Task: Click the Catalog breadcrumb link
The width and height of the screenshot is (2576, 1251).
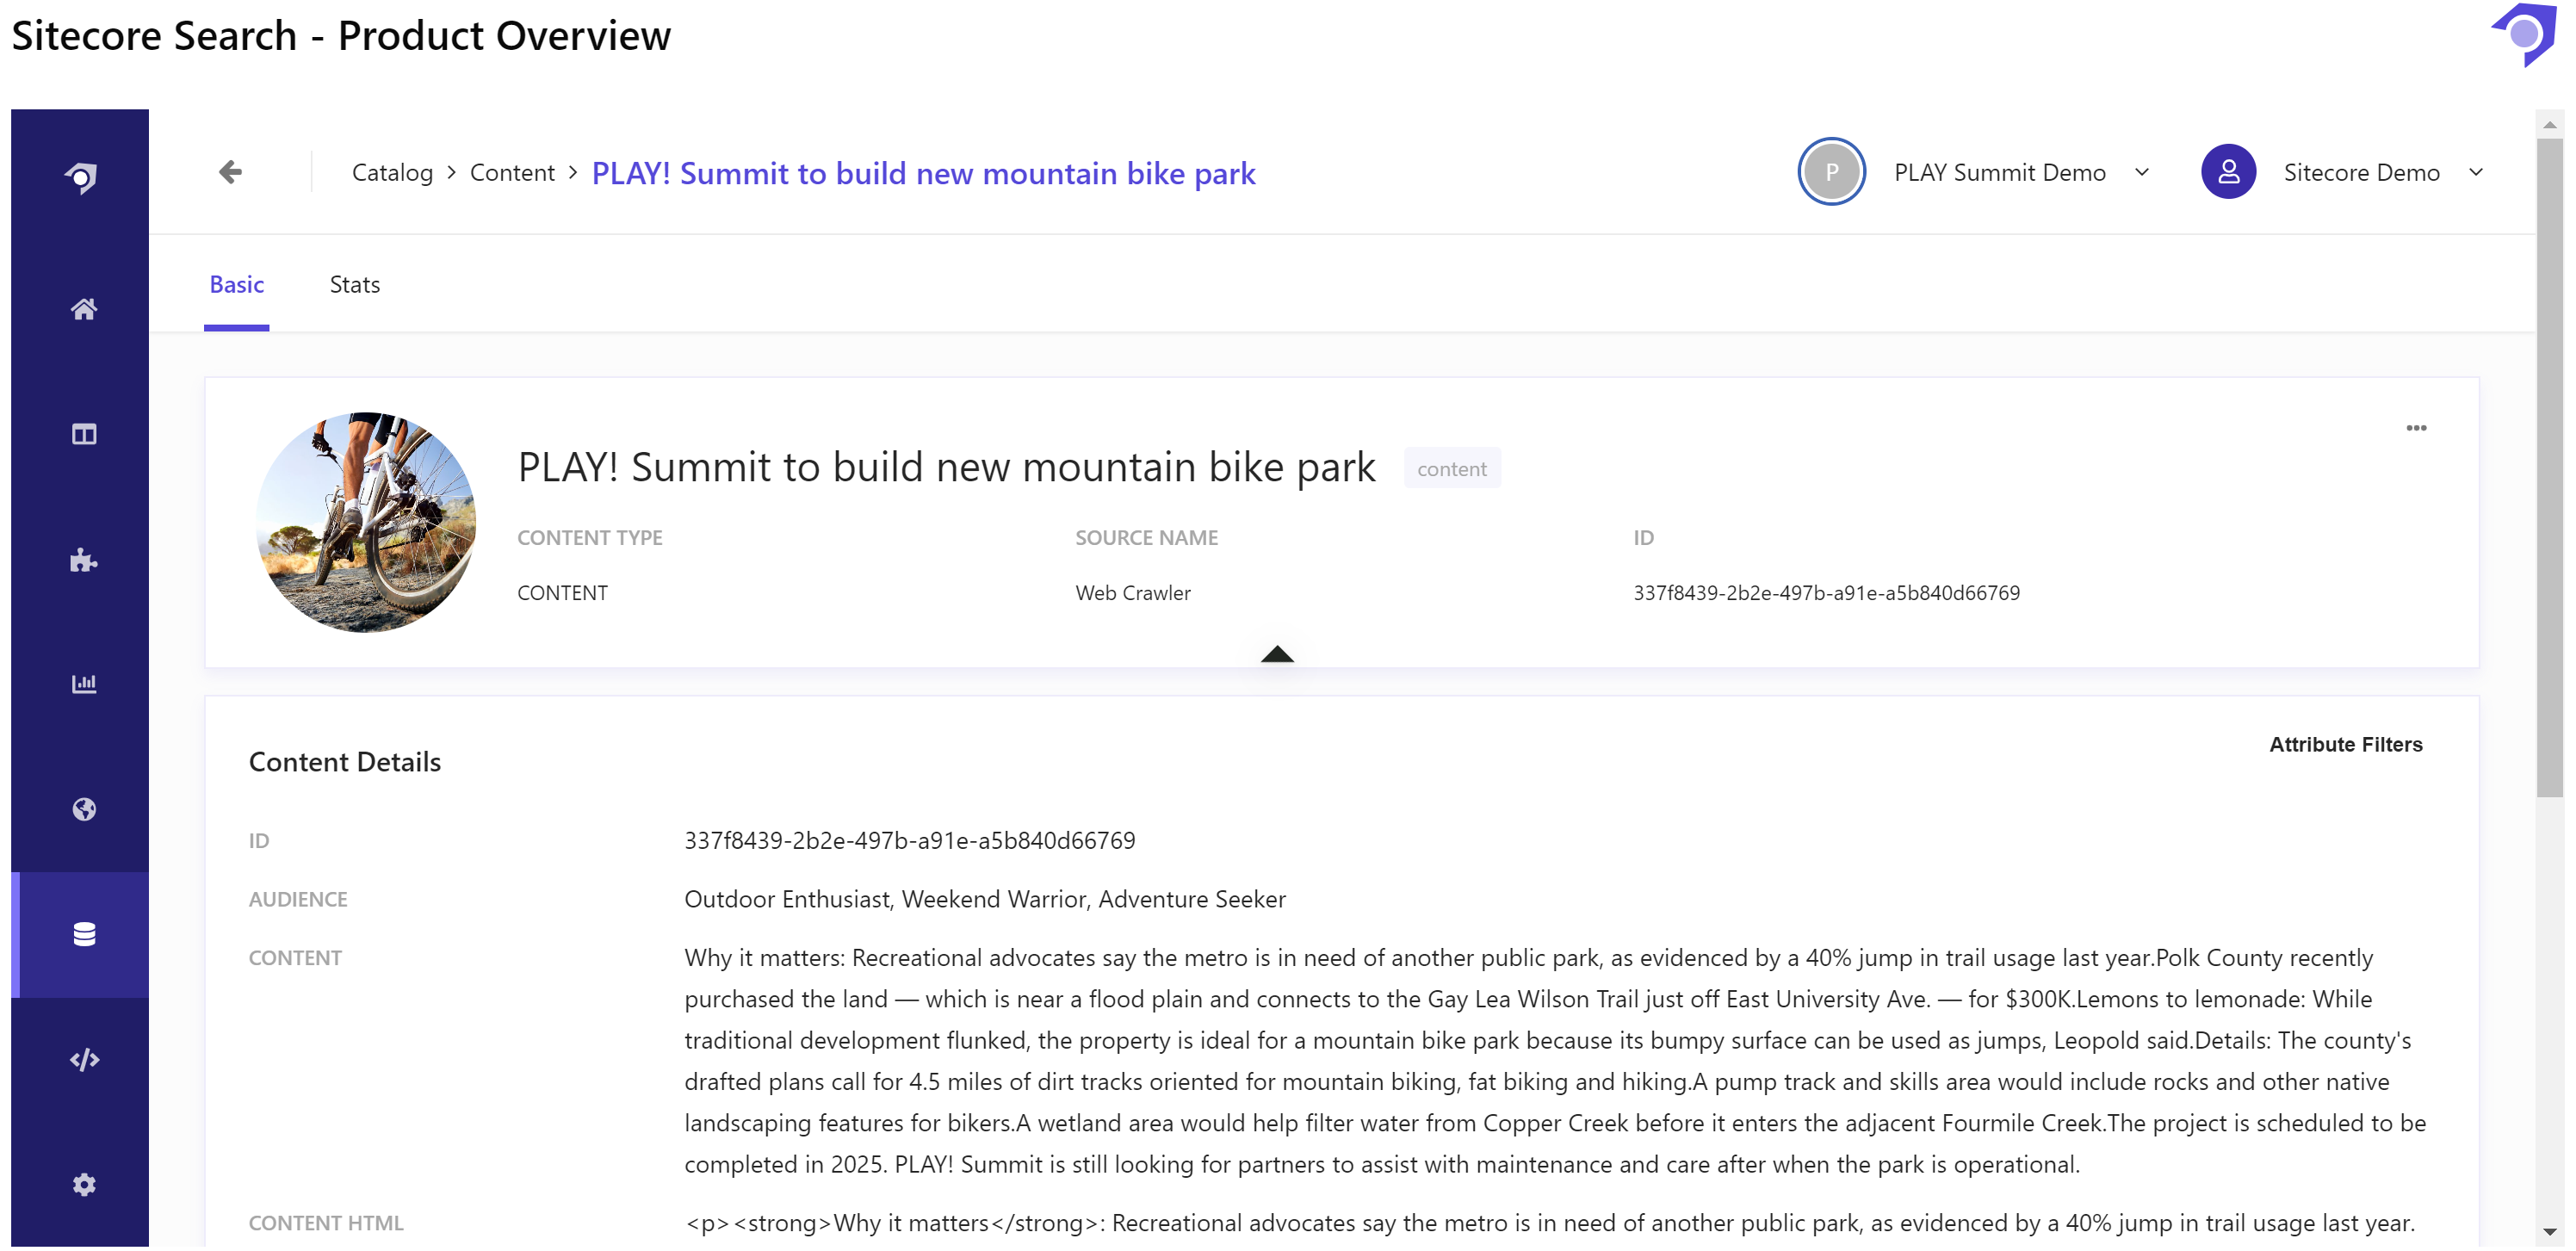Action: click(x=392, y=173)
